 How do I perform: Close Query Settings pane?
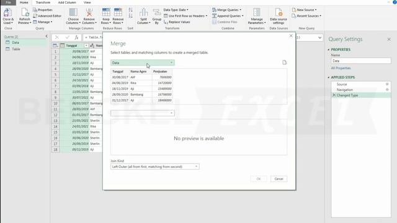pos(389,40)
